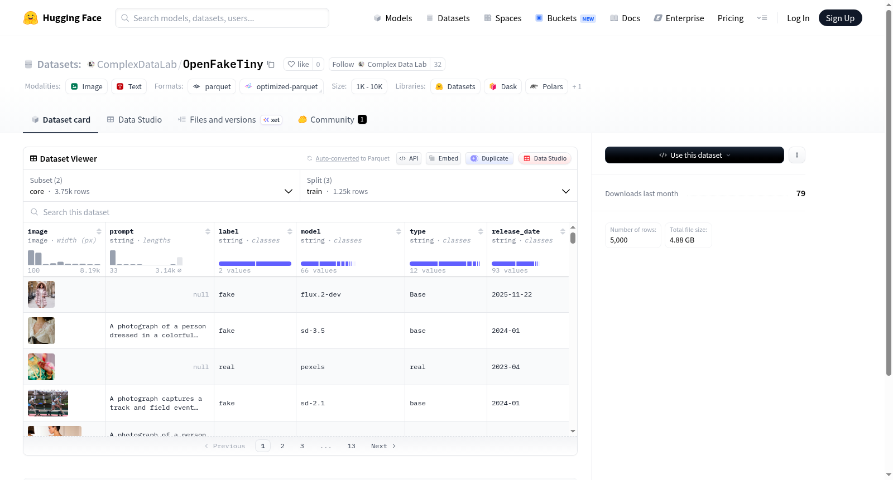The image size is (893, 480).
Task: Show the +1 additional libraries
Action: pos(577,86)
